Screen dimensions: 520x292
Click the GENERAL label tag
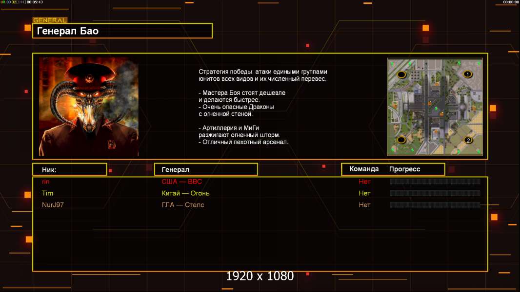(x=50, y=20)
